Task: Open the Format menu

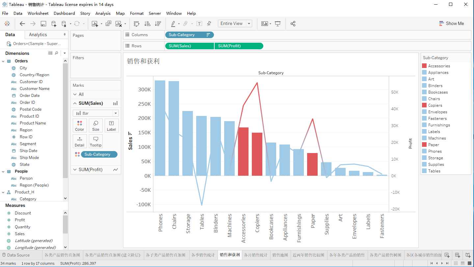Action: (x=137, y=13)
